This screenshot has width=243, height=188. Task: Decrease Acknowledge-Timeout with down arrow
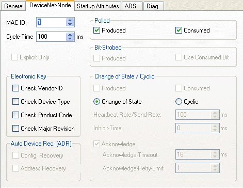pyautogui.click(x=215, y=156)
